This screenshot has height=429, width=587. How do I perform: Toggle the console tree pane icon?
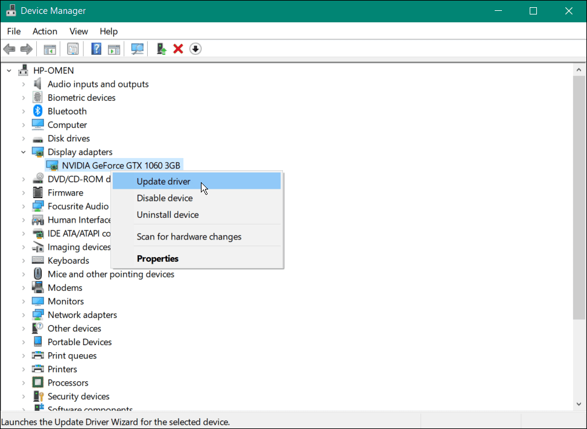49,48
